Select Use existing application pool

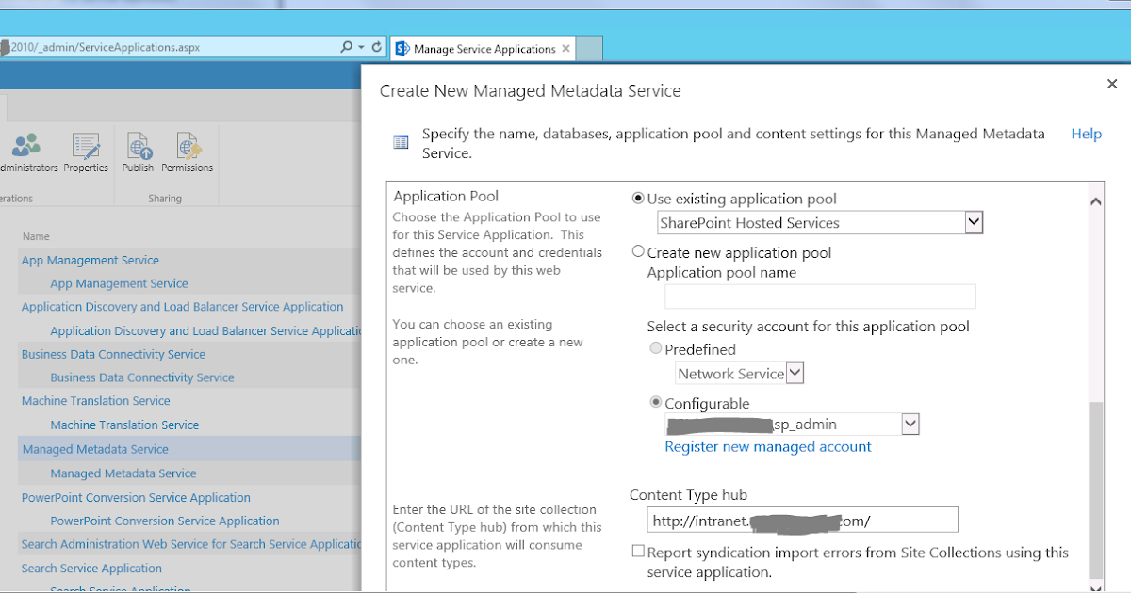(640, 199)
